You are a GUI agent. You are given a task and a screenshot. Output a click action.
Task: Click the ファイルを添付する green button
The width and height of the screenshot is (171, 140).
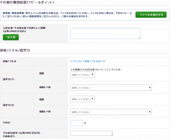[x=151, y=15]
